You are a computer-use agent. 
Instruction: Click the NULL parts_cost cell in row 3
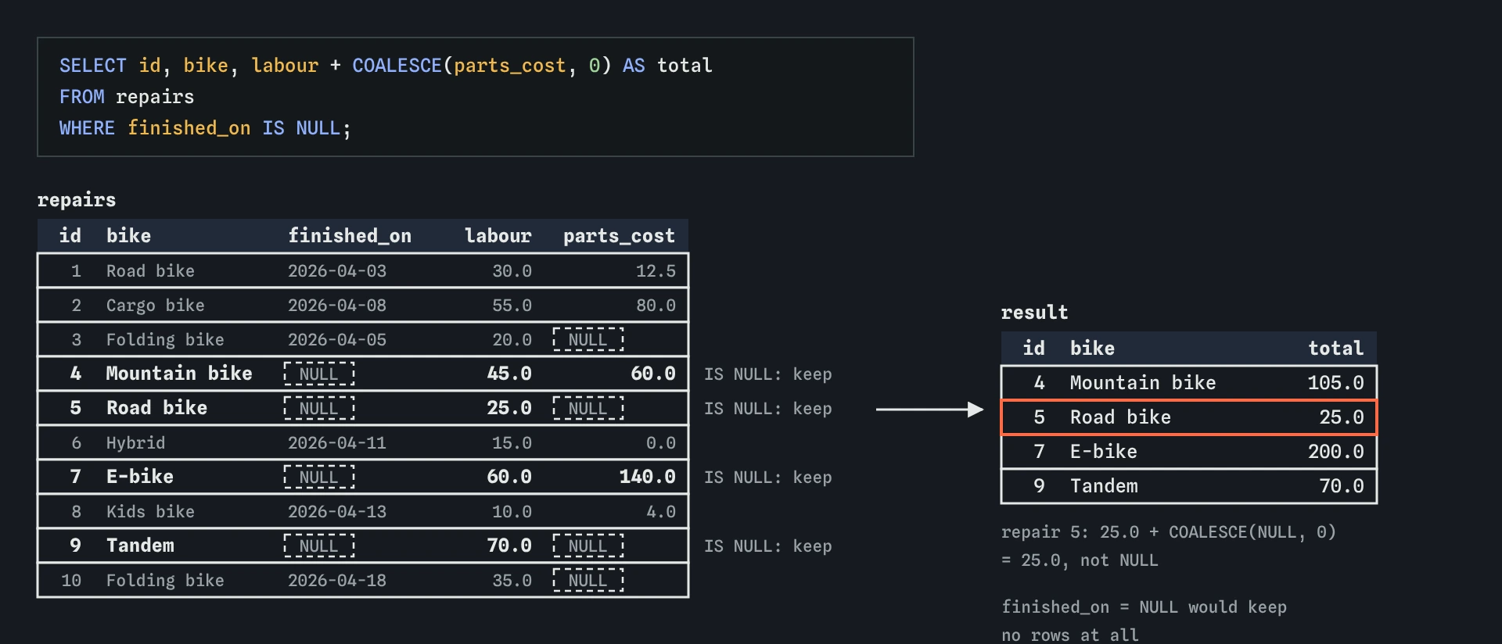click(x=588, y=340)
